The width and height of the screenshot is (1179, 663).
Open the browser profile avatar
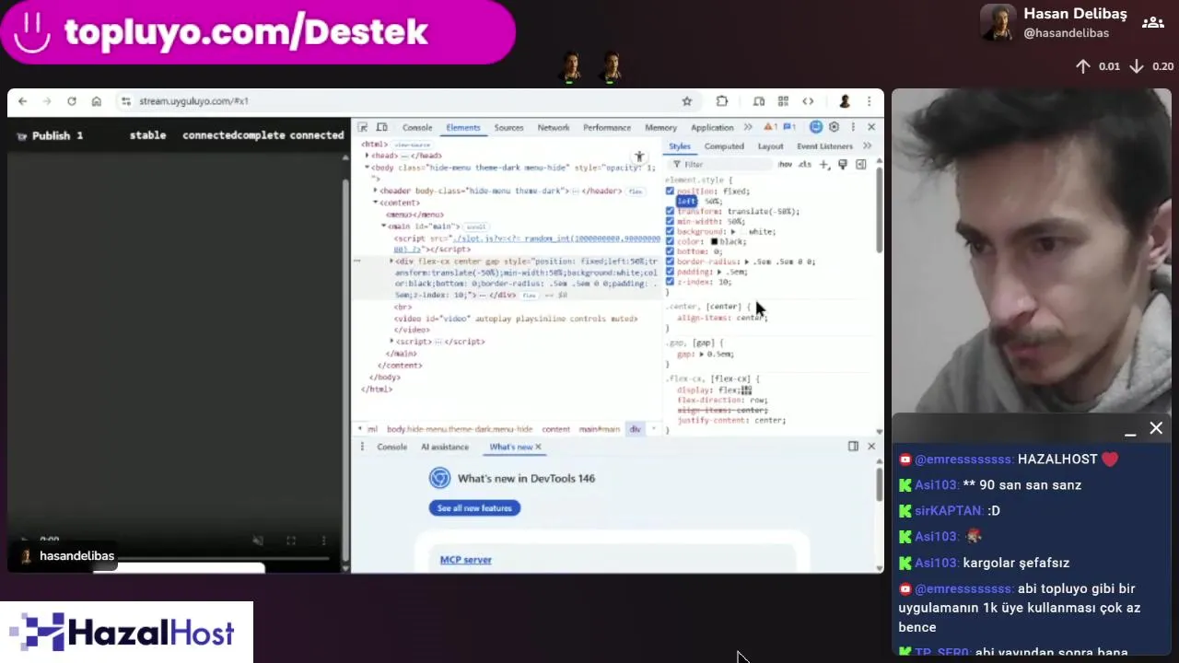click(844, 101)
